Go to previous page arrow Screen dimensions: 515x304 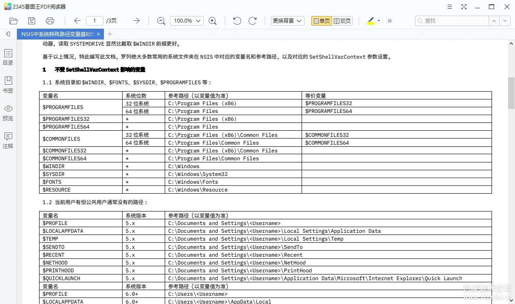tap(77, 21)
